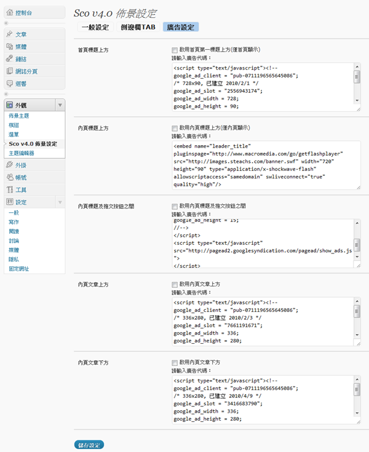Open 媒體 under the 設定 submenu
The image size is (369, 452).
point(14,250)
